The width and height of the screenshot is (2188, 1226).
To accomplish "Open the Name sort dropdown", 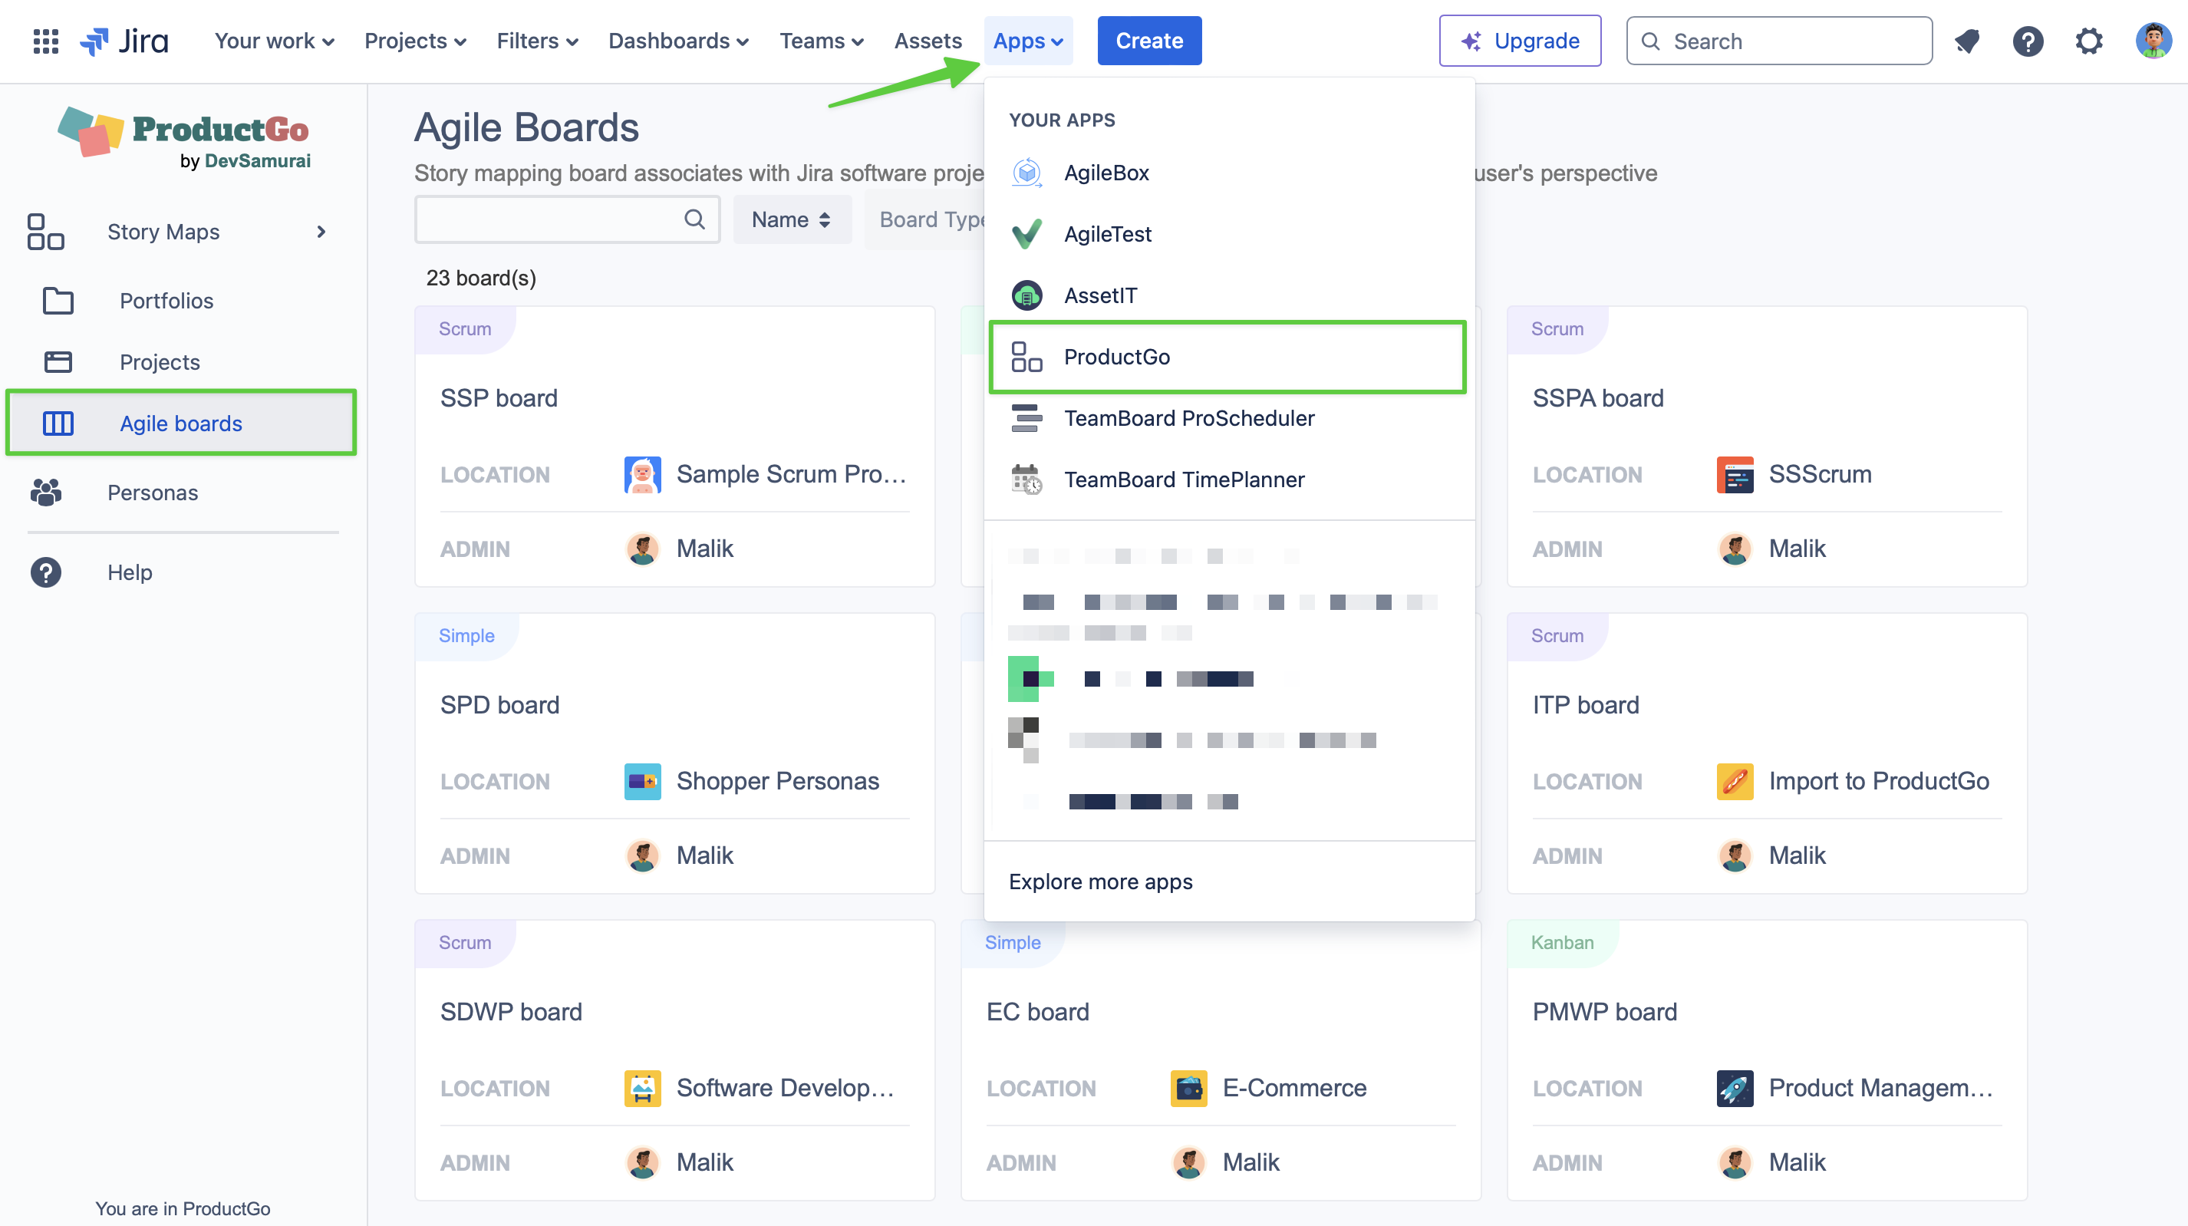I will pos(791,220).
